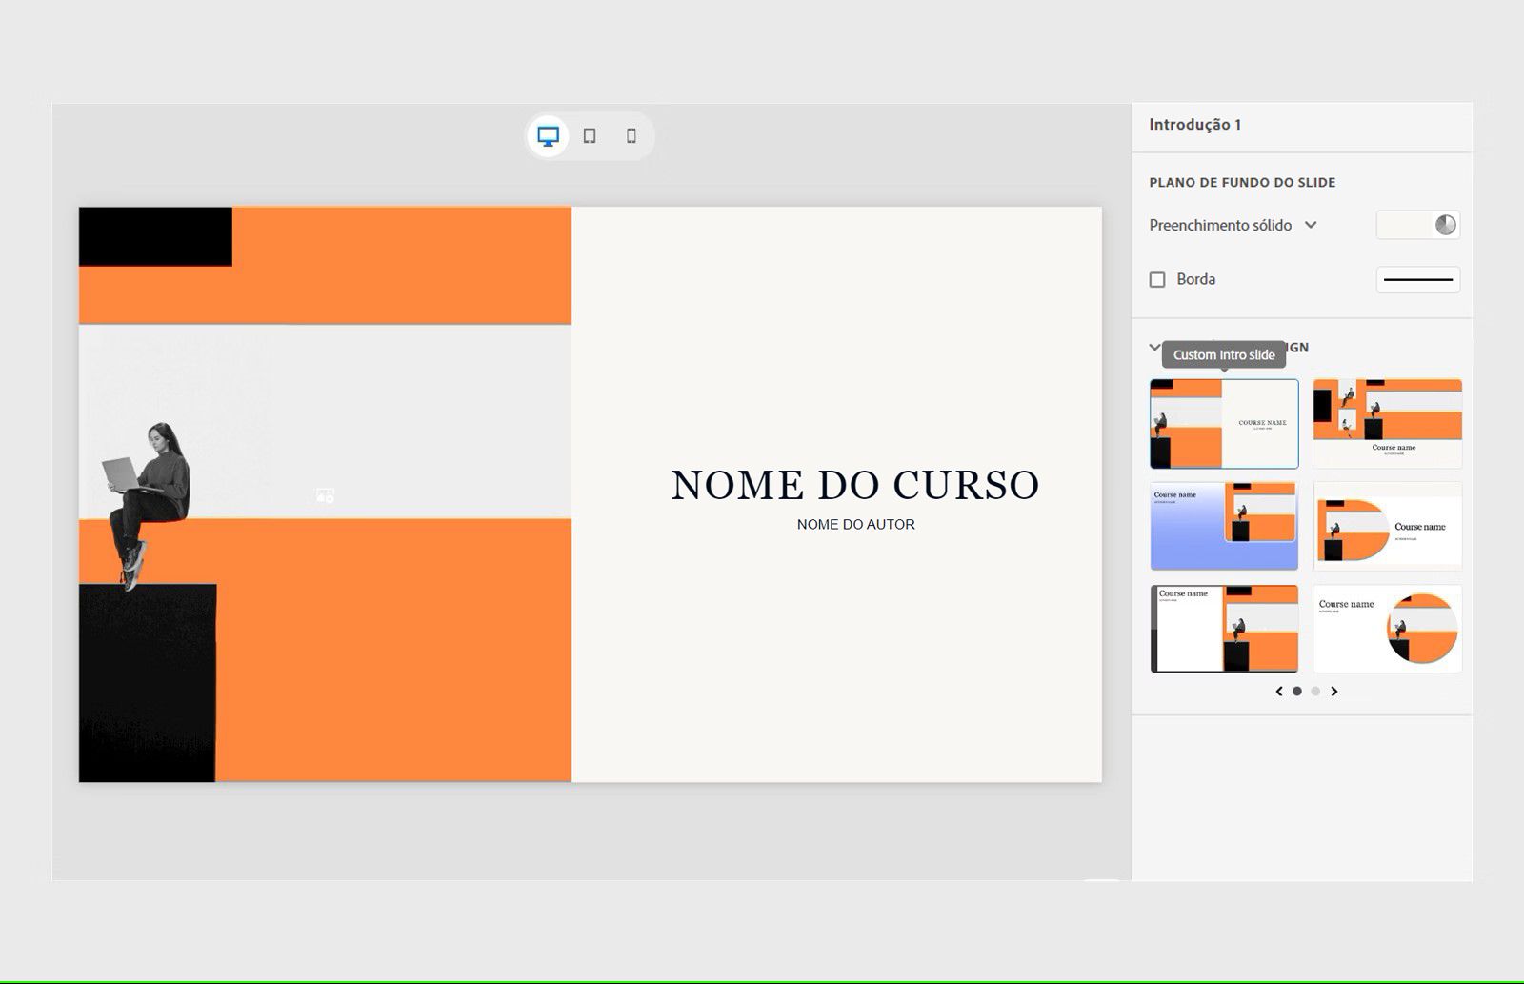Open the background fill color picker wheel
Viewport: 1524px width, 984px height.
point(1444,225)
